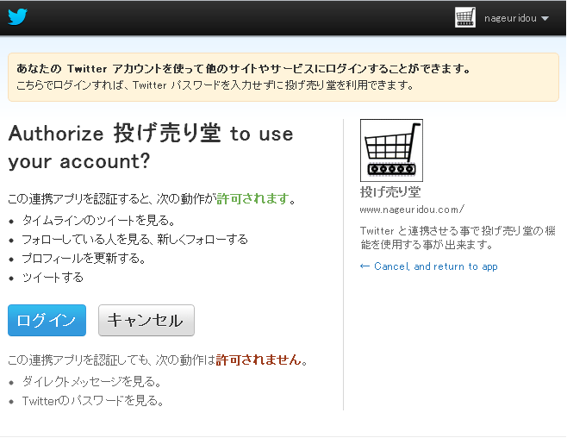Image resolution: width=567 pixels, height=438 pixels.
Task: Click the Authorize 投げ売り堂 to use your account? heading
Action: click(151, 147)
